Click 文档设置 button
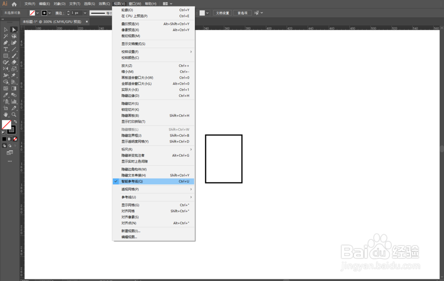The width and height of the screenshot is (444, 281). pos(222,13)
